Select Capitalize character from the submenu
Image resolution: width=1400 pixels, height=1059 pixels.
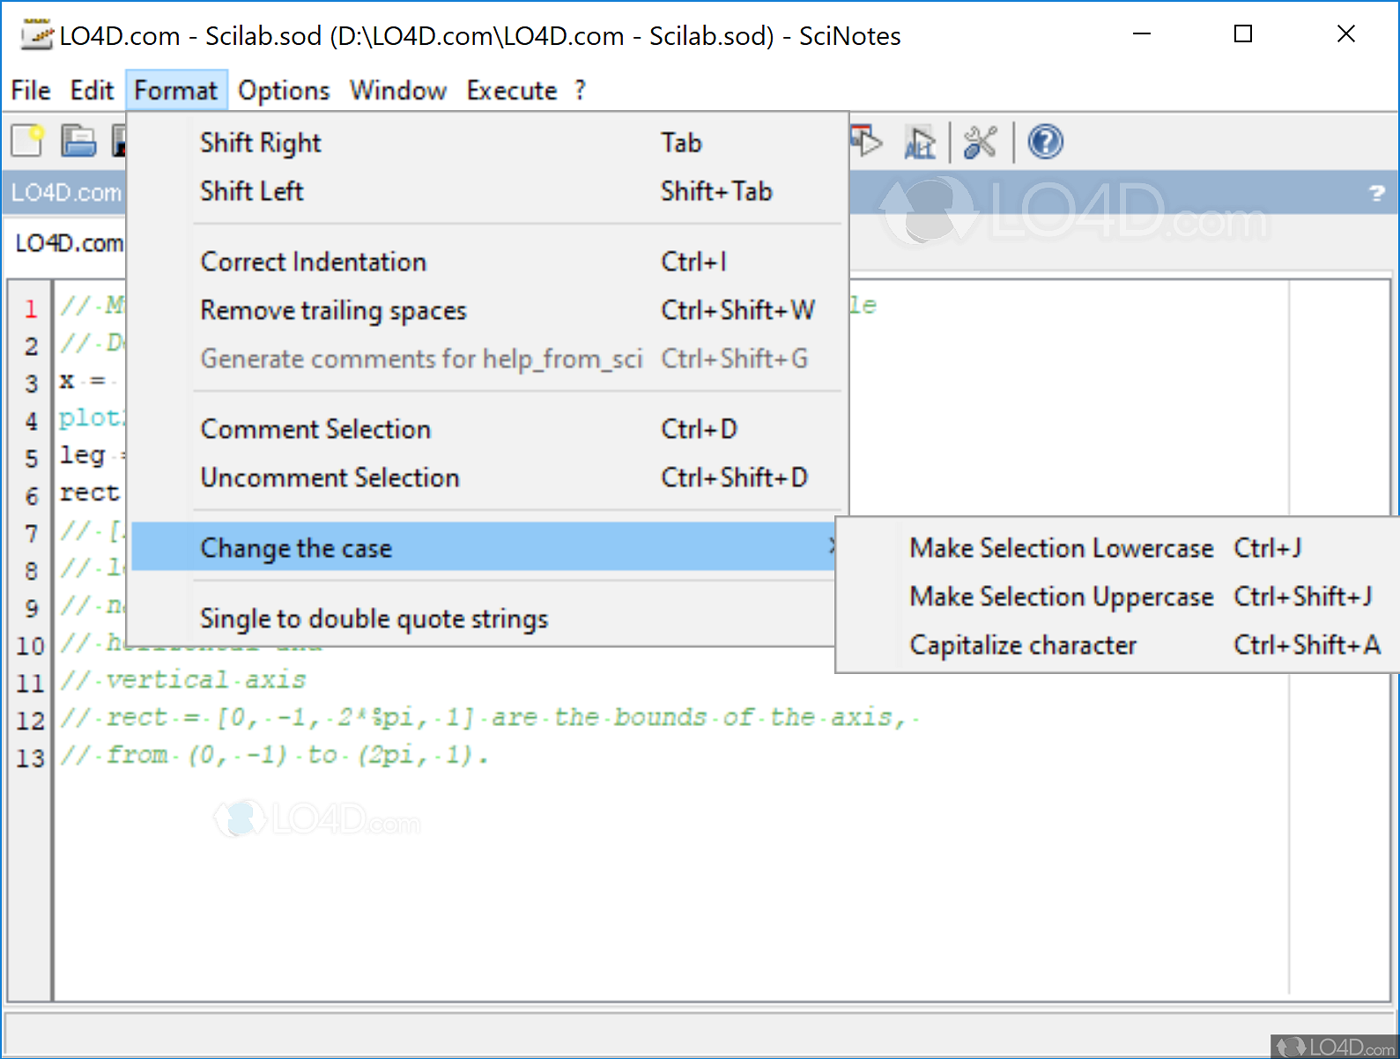(x=1023, y=645)
